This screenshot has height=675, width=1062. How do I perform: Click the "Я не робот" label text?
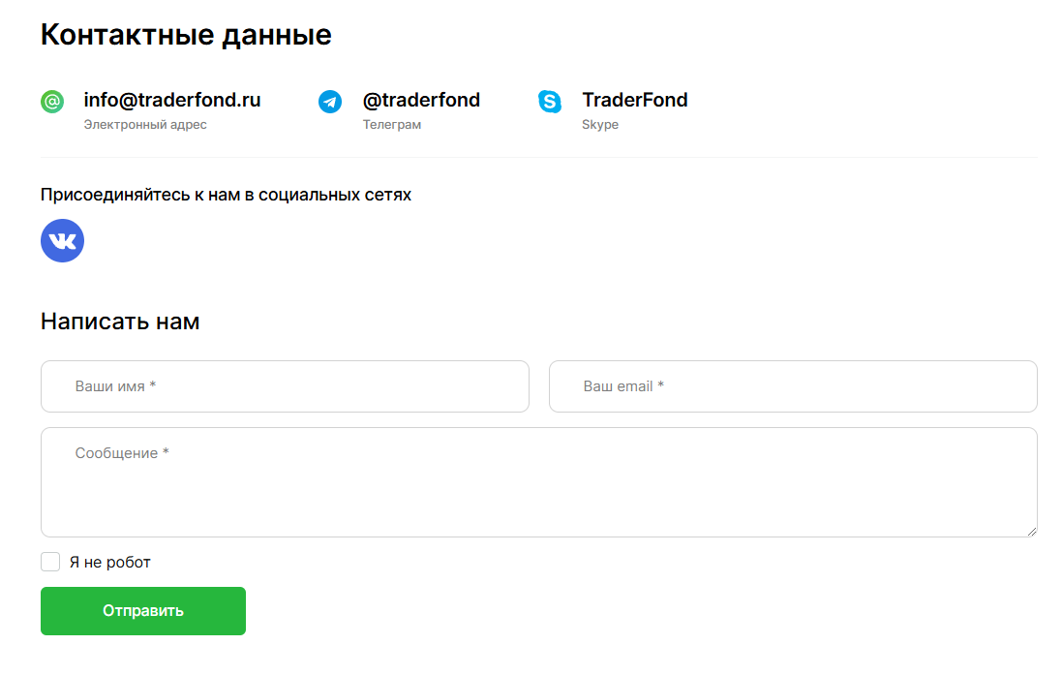pos(110,562)
